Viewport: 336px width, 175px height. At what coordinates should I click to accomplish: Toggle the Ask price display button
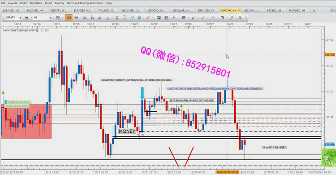tap(76, 17)
